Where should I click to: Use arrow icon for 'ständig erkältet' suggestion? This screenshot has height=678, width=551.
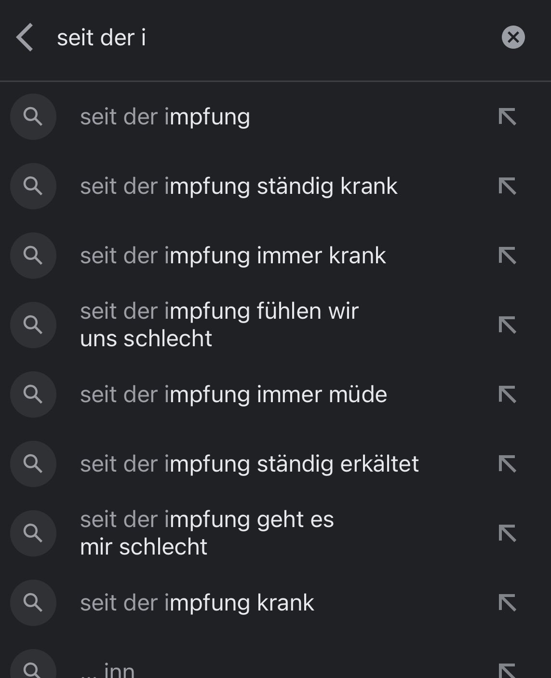507,464
